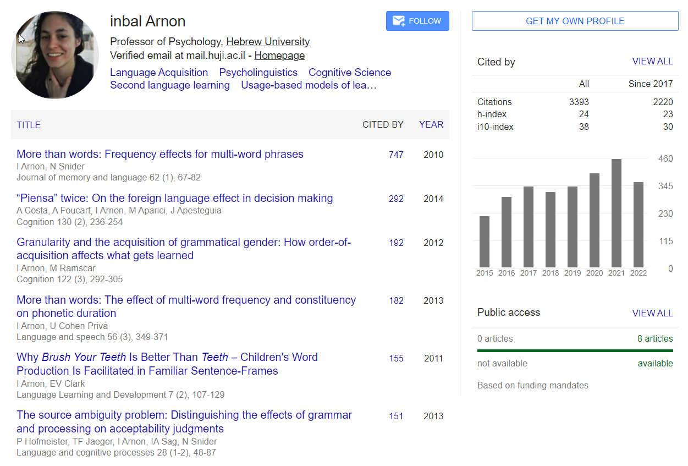Open 292 citations for Piensa paper
This screenshot has width=688, height=466.
[x=396, y=199]
